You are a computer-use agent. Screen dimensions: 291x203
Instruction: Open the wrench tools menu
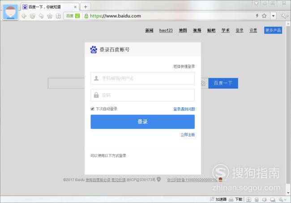pyautogui.click(x=284, y=16)
